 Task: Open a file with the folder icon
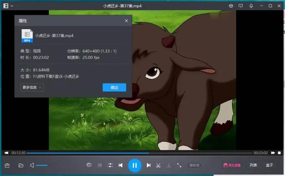click(x=21, y=165)
